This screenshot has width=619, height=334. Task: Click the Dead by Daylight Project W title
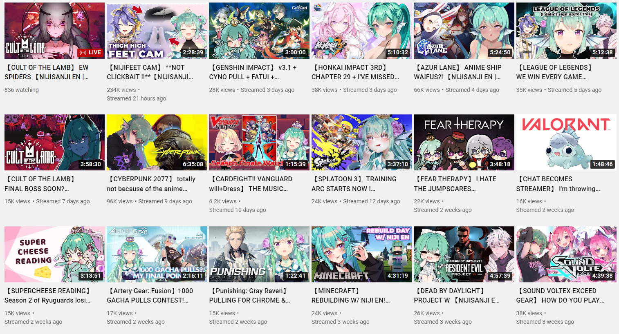(457, 295)
